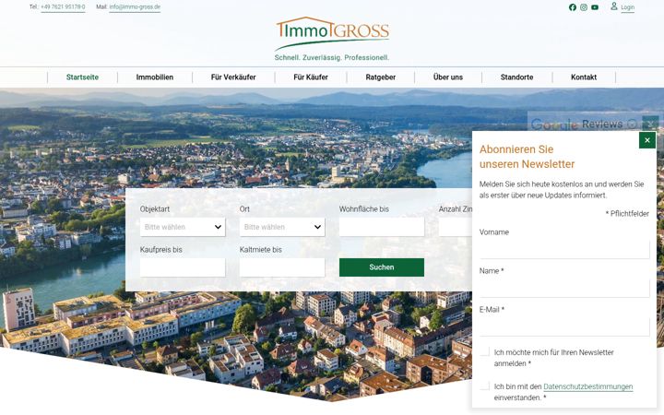Open the Für Verkäufer menu
Screen dimensions: 664x415
233,77
